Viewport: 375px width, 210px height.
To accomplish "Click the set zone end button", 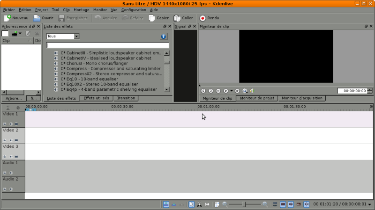I will pyautogui.click(x=210, y=91).
